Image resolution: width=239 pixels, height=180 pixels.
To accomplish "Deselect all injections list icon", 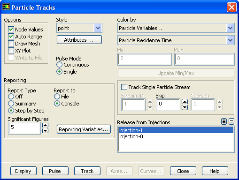I will (x=231, y=121).
